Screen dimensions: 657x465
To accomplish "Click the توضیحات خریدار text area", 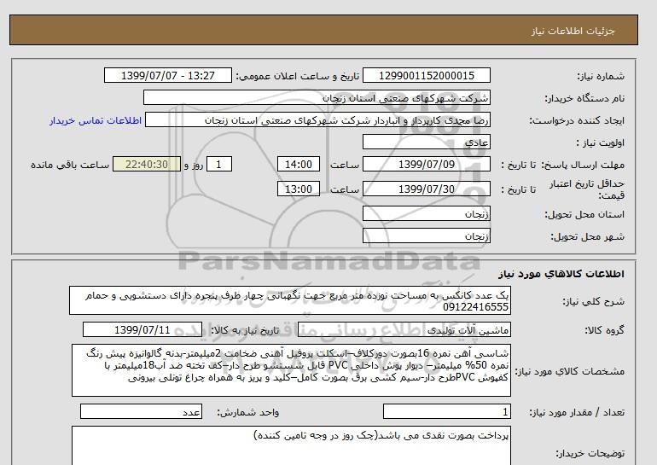I will pyautogui.click(x=291, y=445).
